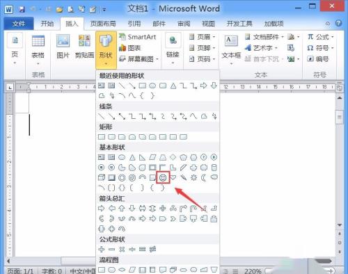Open the 屏幕截图 screenshot dropdown
Image resolution: width=348 pixels, height=274 pixels.
pos(139,59)
